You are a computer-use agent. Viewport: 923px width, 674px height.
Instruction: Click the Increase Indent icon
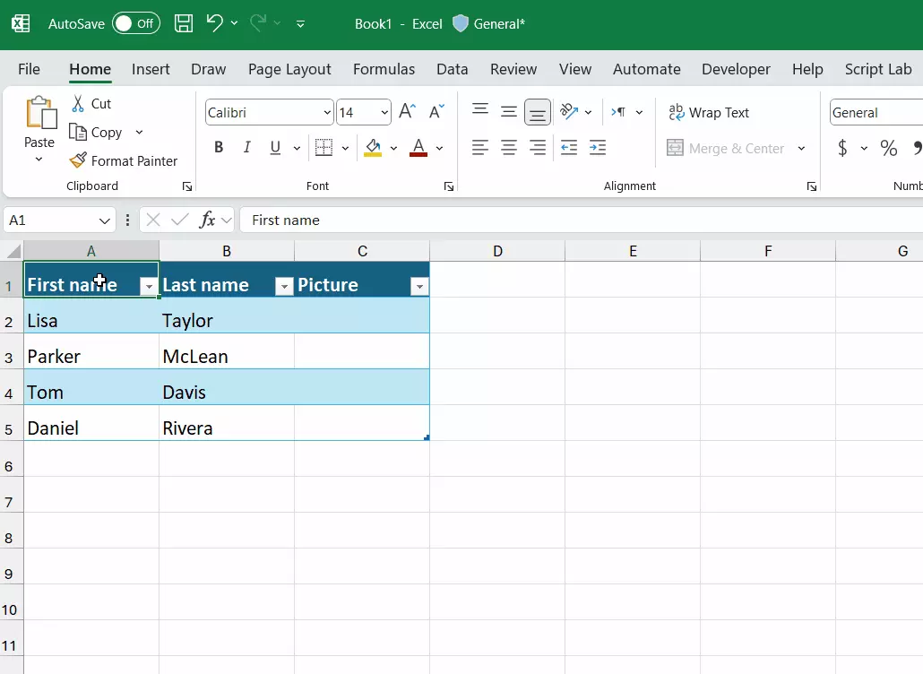[x=598, y=148]
